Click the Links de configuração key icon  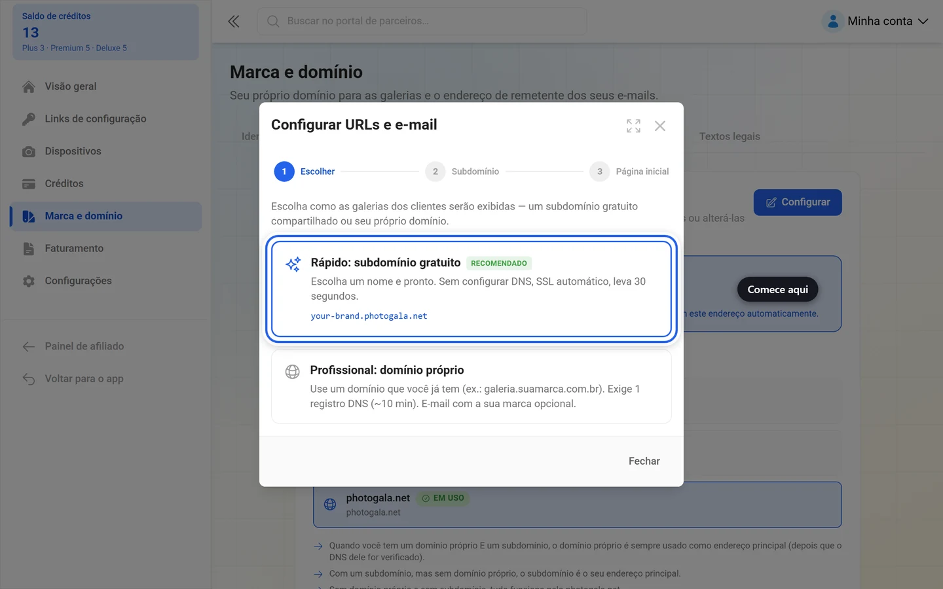(x=29, y=119)
